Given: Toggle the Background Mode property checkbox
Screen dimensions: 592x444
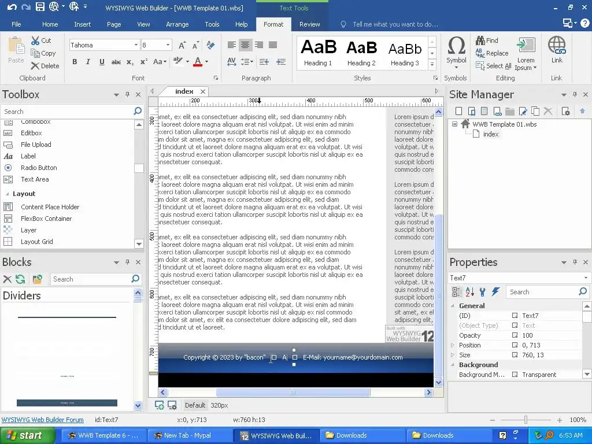Looking at the screenshot, I should [515, 374].
